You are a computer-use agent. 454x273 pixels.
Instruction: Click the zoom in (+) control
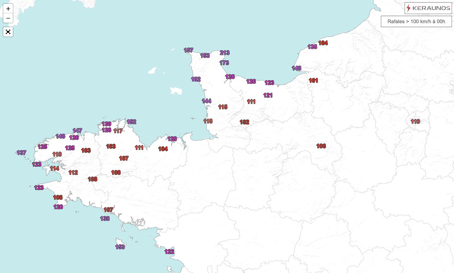pos(8,9)
